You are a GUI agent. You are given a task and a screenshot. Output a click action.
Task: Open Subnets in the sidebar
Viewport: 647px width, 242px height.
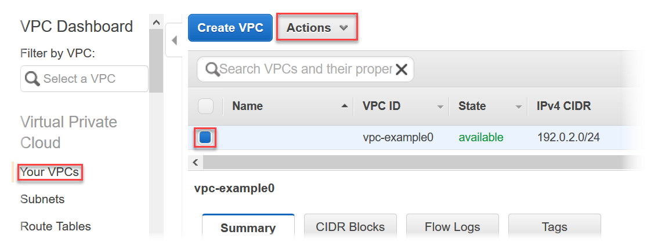pos(42,199)
